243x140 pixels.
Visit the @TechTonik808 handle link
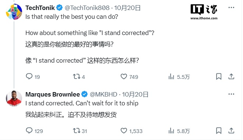(x=87, y=8)
